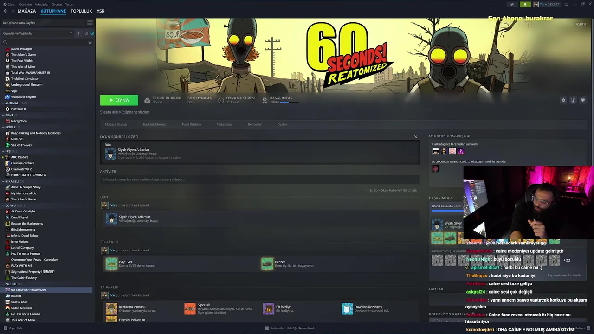Viewport: 594px width, 334px height.
Task: Click the sort-ascending arrow icon in library filter
Action: point(79,33)
